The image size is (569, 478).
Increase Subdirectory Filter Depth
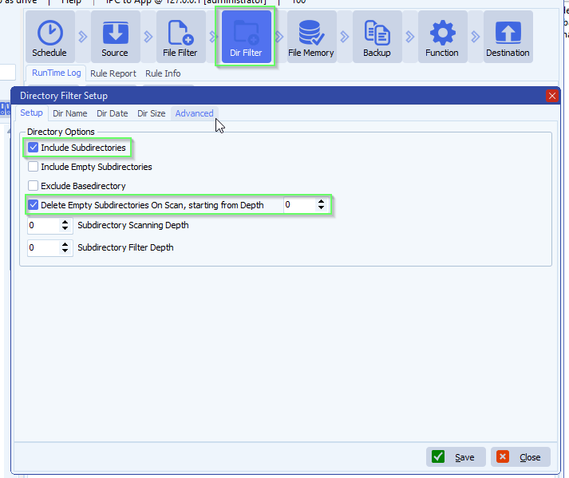pyautogui.click(x=65, y=244)
